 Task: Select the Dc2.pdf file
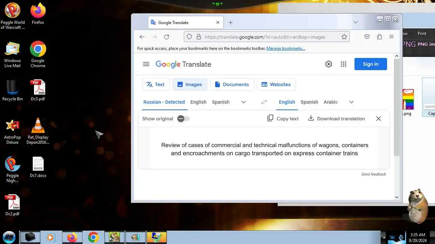12,205
